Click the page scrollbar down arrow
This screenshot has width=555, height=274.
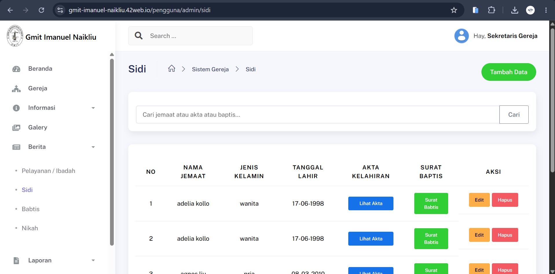[x=552, y=271]
